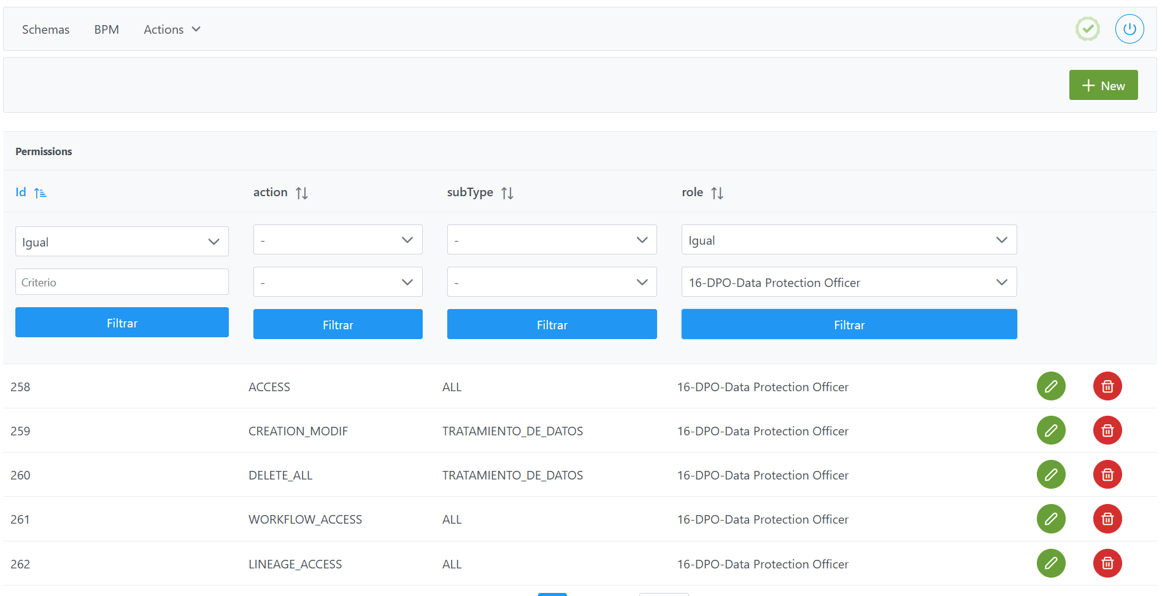Edit permission row 258 with pencil icon
The image size is (1162, 596).
[1050, 386]
